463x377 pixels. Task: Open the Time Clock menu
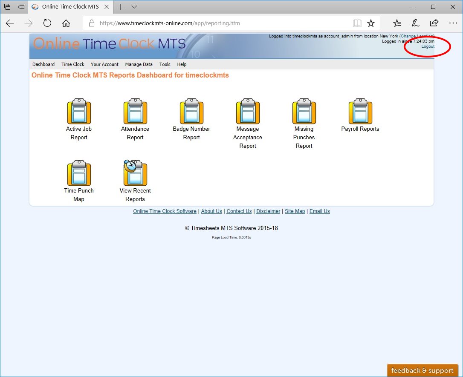(72, 64)
